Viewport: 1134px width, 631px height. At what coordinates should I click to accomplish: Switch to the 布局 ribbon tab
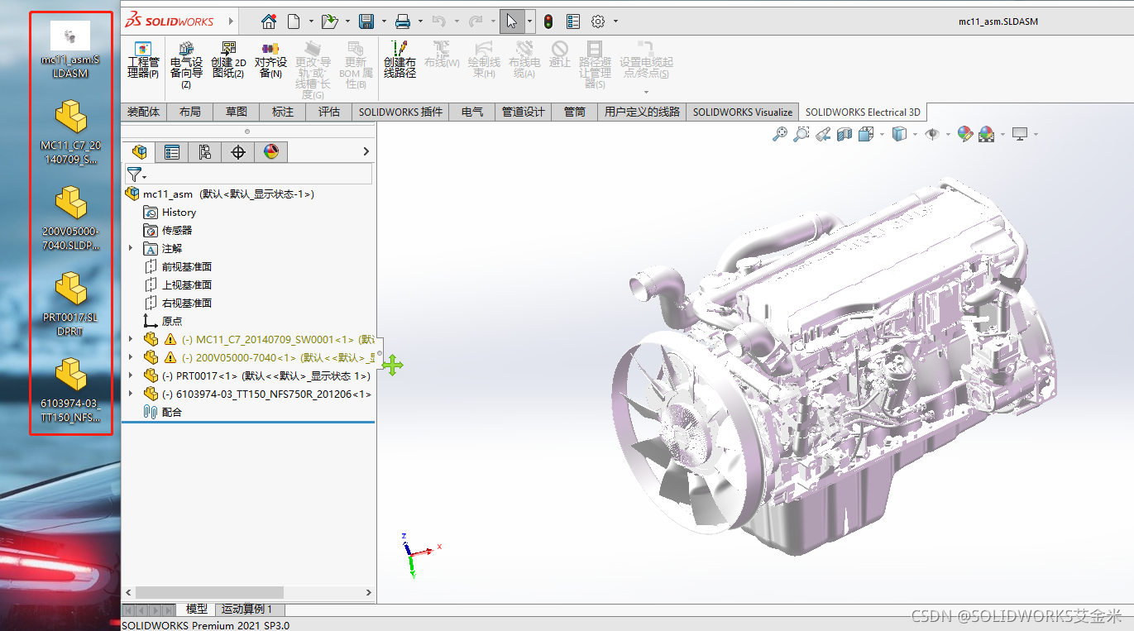click(x=189, y=112)
